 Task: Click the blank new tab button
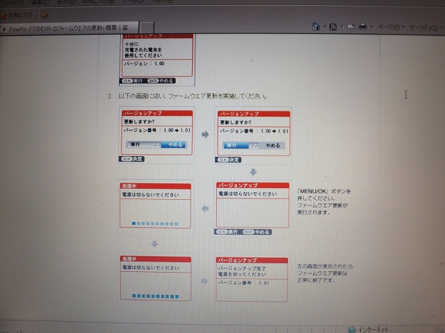coord(147,28)
